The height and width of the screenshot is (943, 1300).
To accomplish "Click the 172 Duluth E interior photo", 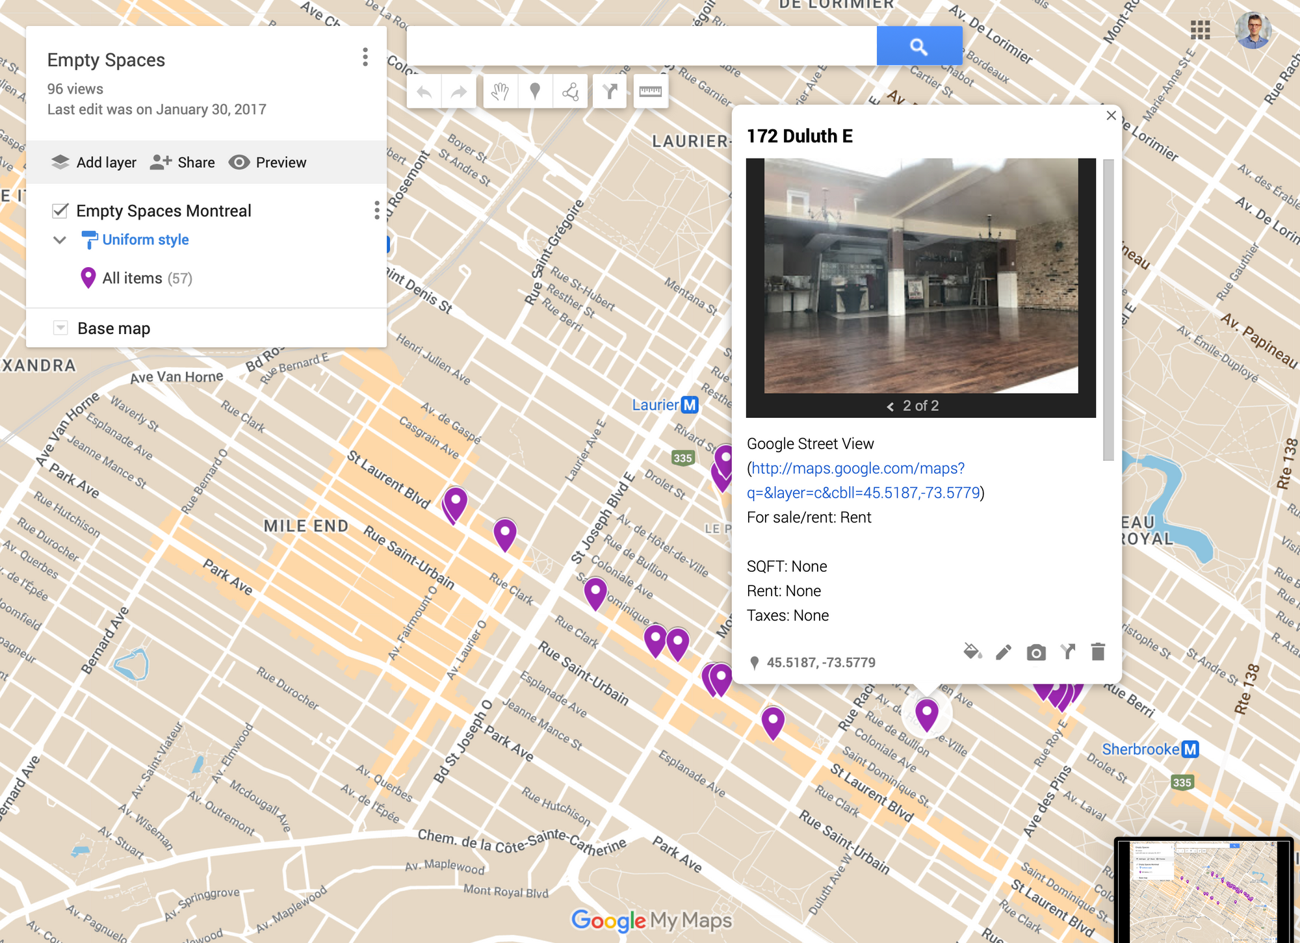I will [x=921, y=276].
